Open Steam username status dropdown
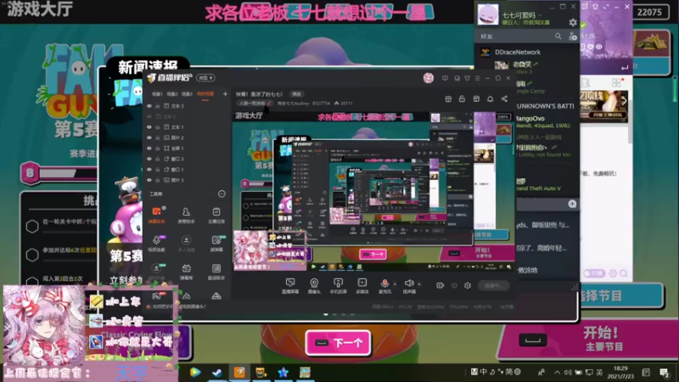 pyautogui.click(x=540, y=15)
